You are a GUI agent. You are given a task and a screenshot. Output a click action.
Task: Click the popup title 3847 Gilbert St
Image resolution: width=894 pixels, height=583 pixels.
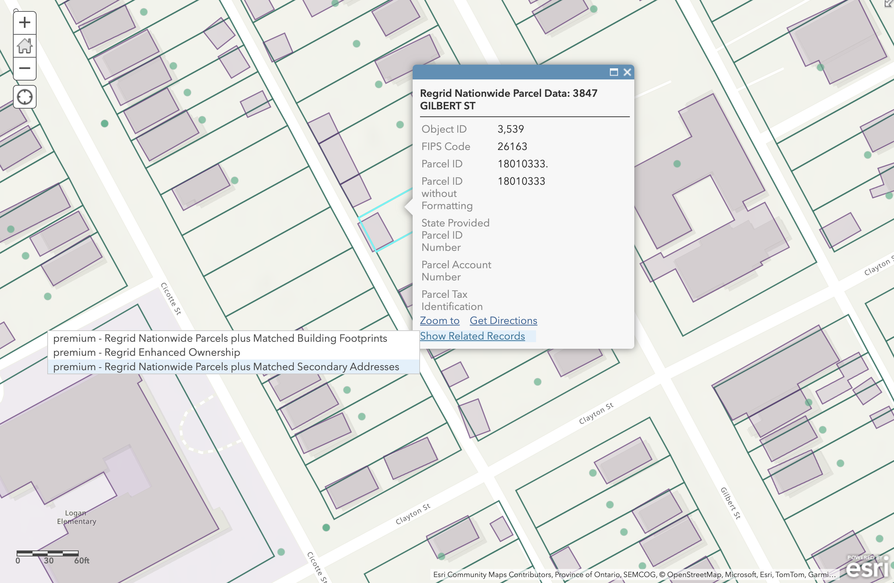coord(509,99)
